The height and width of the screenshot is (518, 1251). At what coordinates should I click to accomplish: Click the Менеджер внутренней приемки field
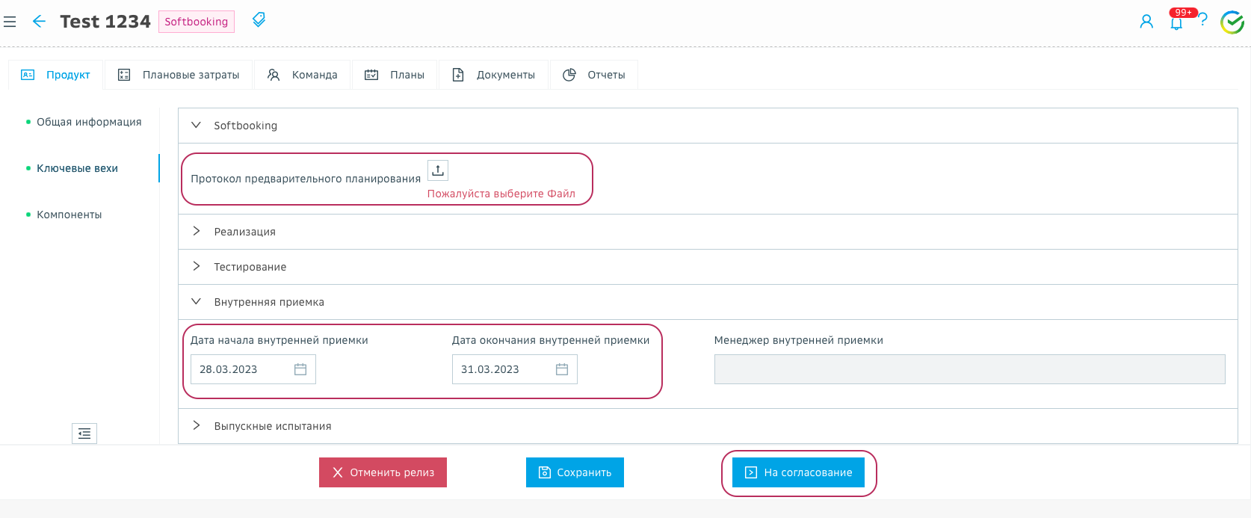click(x=969, y=369)
